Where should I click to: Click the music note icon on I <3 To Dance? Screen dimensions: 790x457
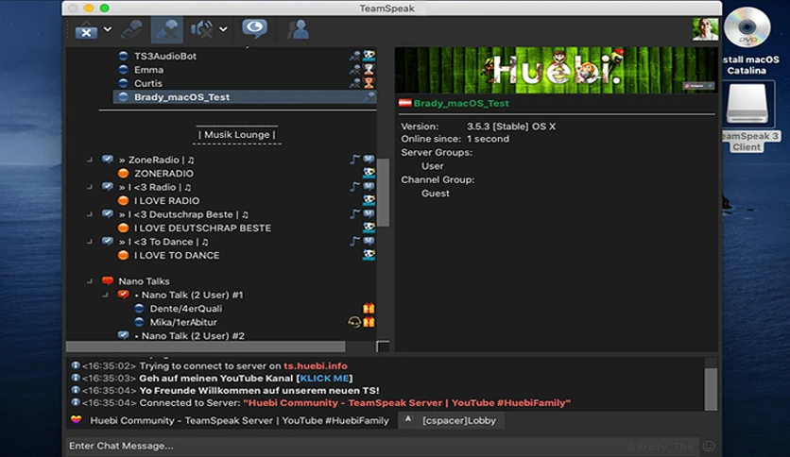(x=355, y=241)
